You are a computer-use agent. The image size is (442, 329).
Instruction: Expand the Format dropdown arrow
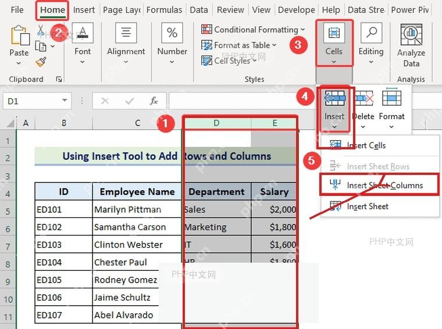point(391,127)
